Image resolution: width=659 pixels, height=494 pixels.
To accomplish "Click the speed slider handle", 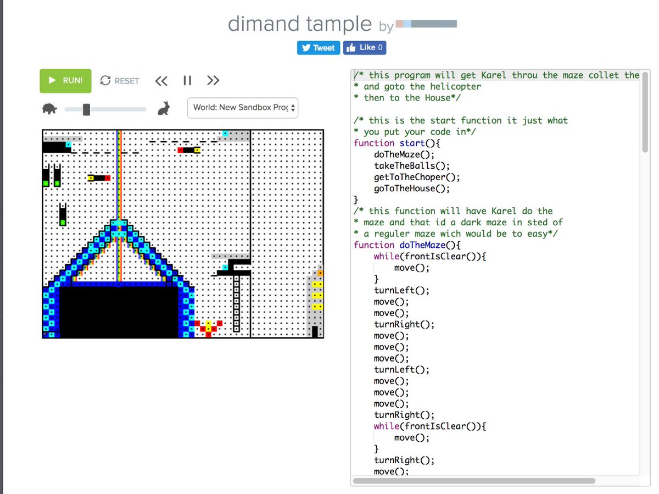I will point(86,109).
